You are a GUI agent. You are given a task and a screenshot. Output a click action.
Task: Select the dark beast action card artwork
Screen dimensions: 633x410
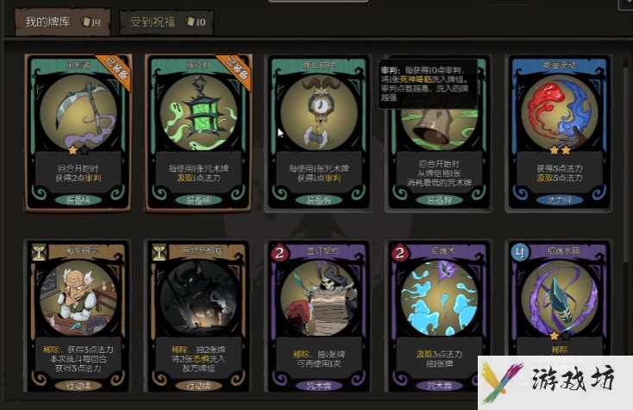tap(198, 298)
